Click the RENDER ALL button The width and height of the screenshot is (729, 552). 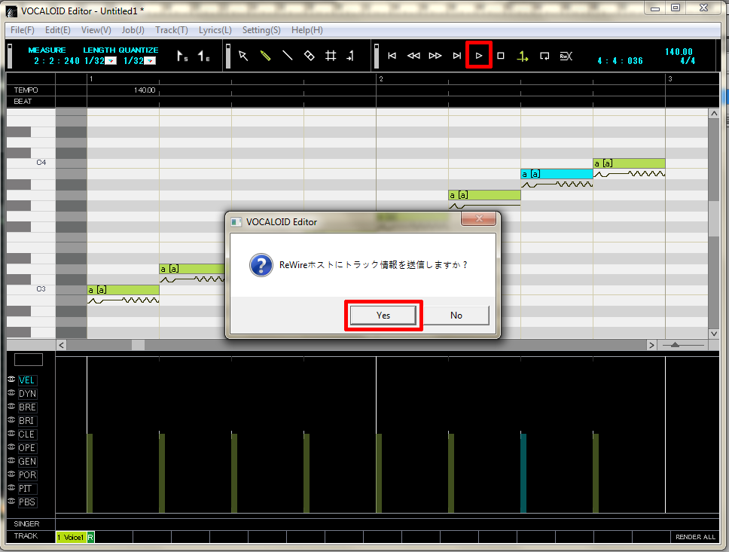[695, 537]
